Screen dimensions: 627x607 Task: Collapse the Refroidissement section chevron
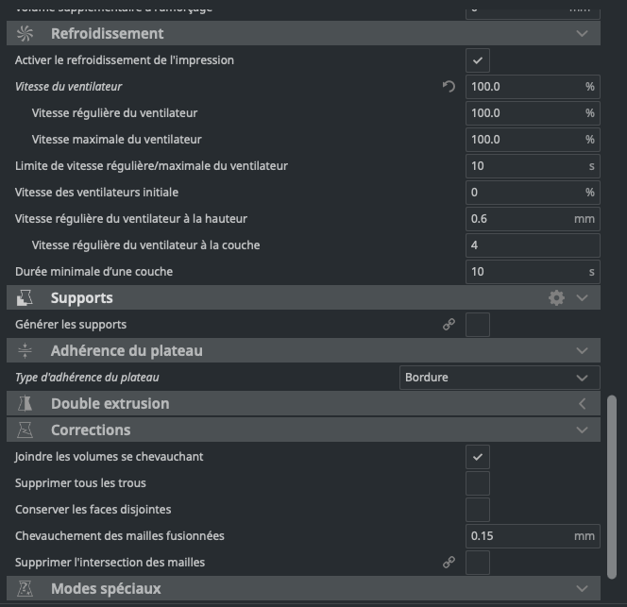[x=582, y=34]
